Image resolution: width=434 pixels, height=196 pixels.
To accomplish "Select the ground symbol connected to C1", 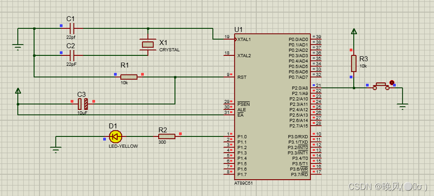I will click(18, 47).
